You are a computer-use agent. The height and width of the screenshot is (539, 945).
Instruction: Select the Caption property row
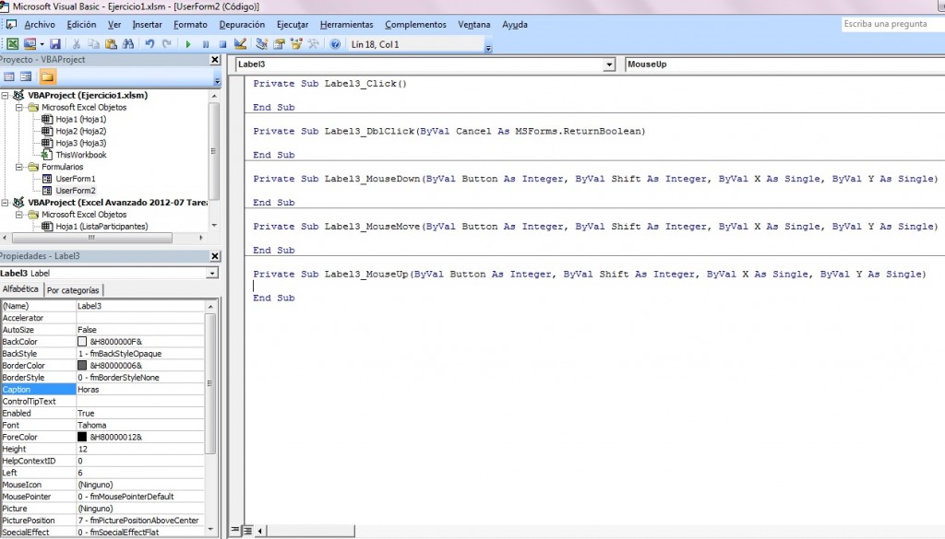point(103,390)
